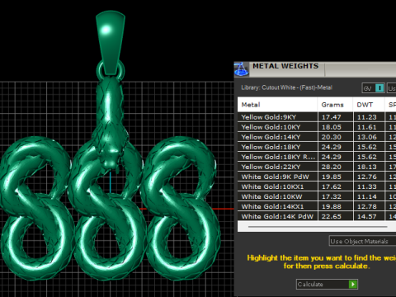Click the Library Cutout White label
This screenshot has height=297, width=396.
pyautogui.click(x=286, y=87)
